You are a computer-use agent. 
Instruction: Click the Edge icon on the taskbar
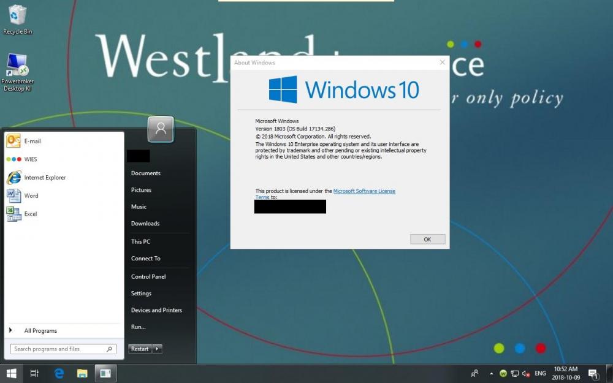coord(59,373)
